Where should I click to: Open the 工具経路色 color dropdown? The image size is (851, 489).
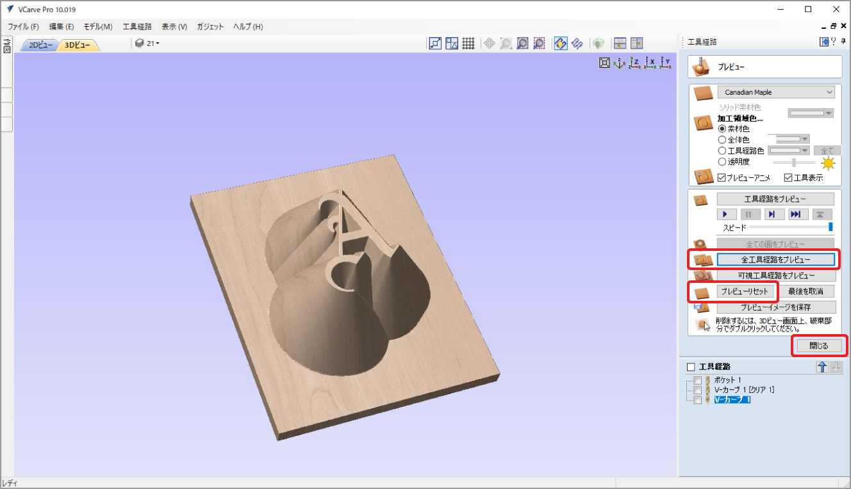pos(788,150)
